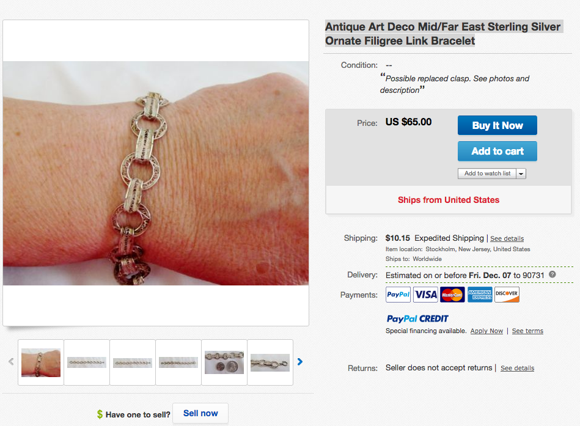The height and width of the screenshot is (426, 580).
Task: Click the Buy It Now button
Action: pos(497,125)
